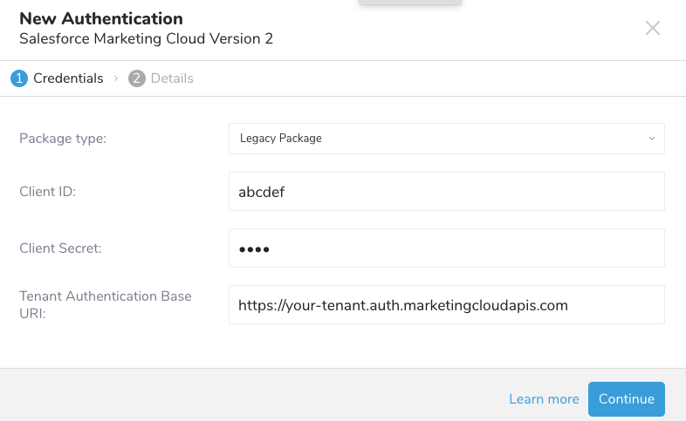Click the Client Secret label
This screenshot has height=421, width=686.
pos(60,248)
